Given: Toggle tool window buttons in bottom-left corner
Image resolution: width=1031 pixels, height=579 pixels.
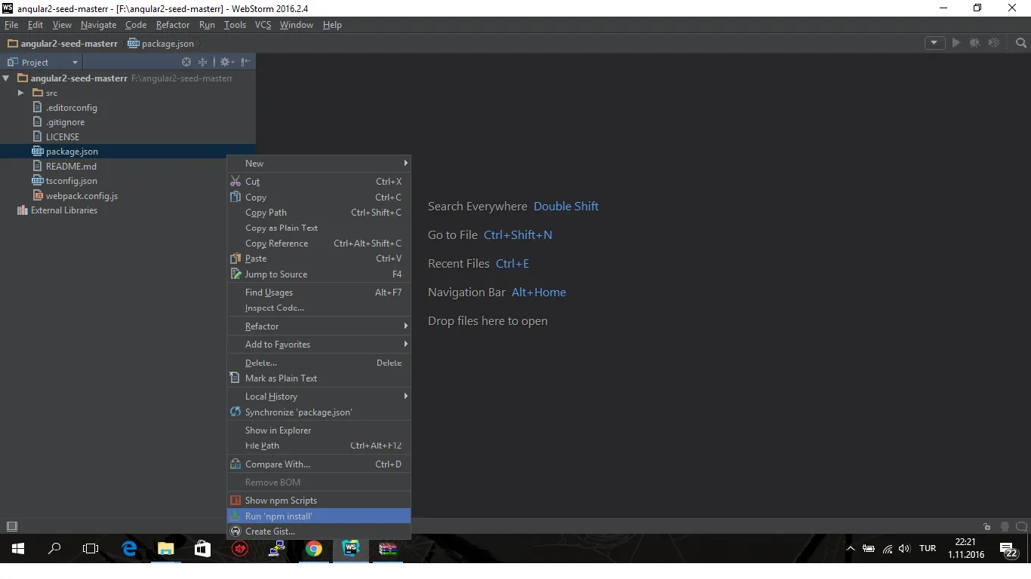Looking at the screenshot, I should coord(11,526).
